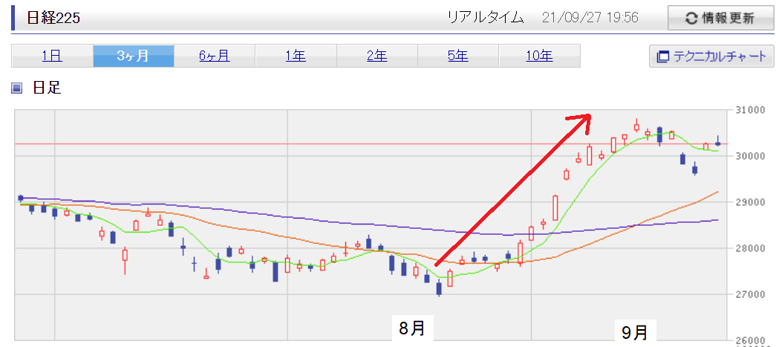Open the テクニカルチャート button
The width and height of the screenshot is (776, 347).
pos(711,56)
